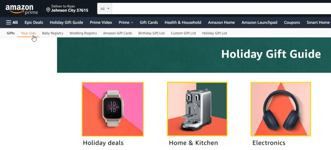Click the espresso machine Home & Kitchen image
The image size is (331, 150).
pyautogui.click(x=197, y=109)
